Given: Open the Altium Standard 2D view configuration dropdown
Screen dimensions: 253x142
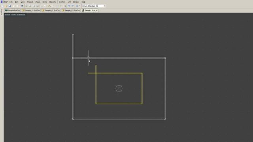Looking at the screenshot, I should coord(93,6).
